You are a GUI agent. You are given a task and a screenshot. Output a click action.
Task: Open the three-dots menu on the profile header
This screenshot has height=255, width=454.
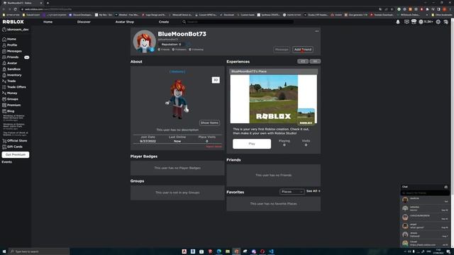coord(317,31)
